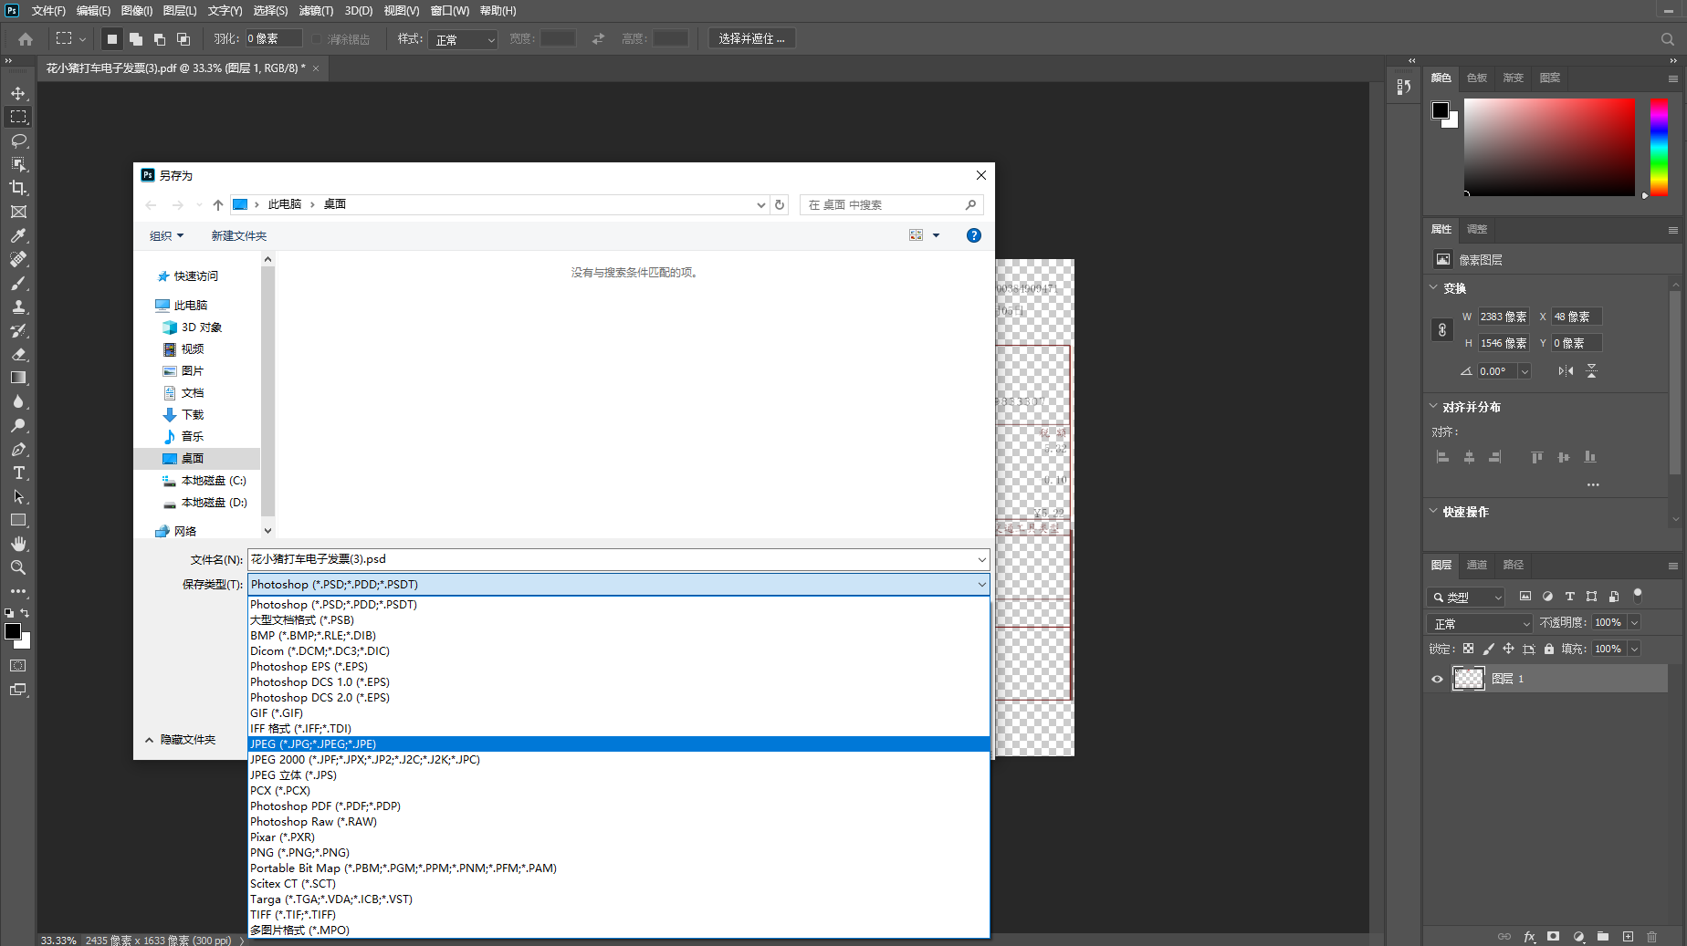Open the 组织 dropdown menu
1687x946 pixels.
pos(167,235)
